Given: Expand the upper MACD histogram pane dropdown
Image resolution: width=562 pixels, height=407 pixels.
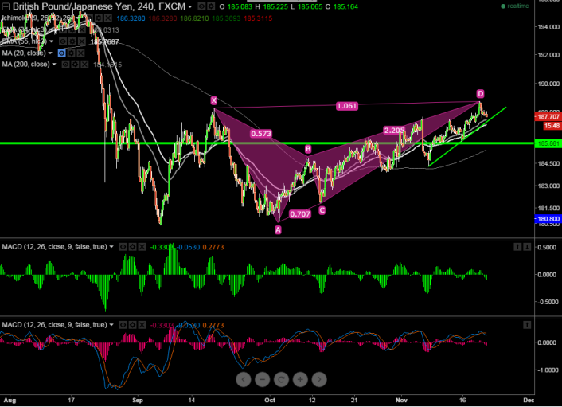Looking at the screenshot, I should point(111,247).
